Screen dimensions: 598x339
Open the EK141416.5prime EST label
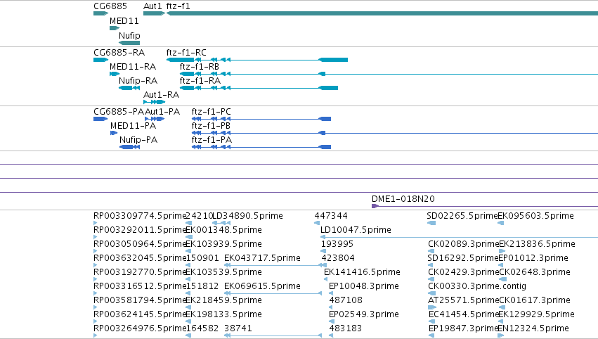coord(362,273)
